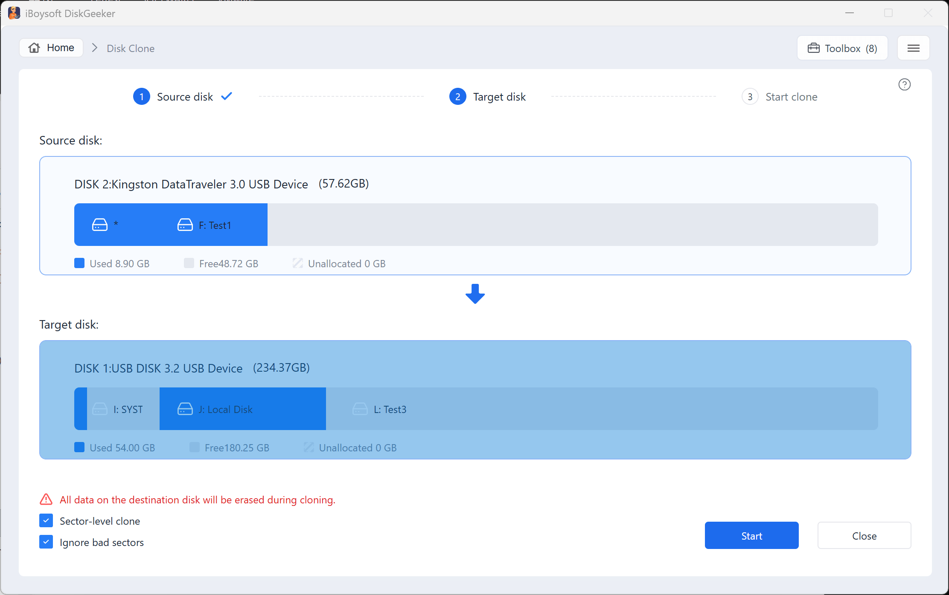Image resolution: width=949 pixels, height=595 pixels.
Task: Click the free space area of the source disk bar
Action: click(x=573, y=225)
